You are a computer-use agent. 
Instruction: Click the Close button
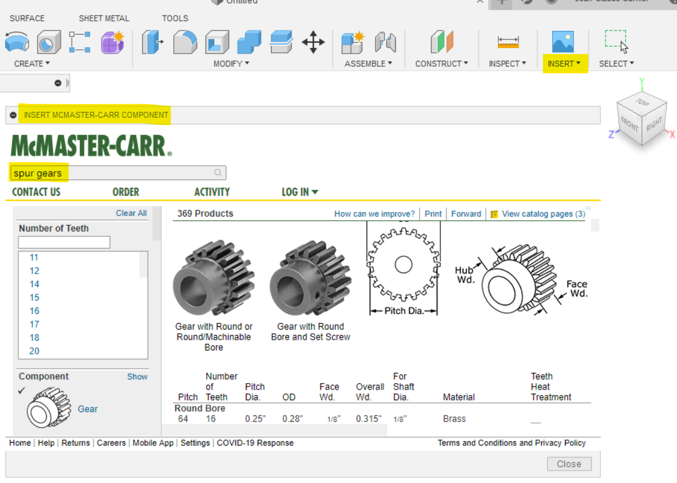(569, 464)
